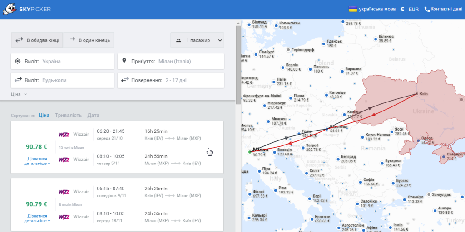Viewport: 465px width, 232px height.
Task: Click the euro currency symbol icon
Action: pyautogui.click(x=403, y=9)
